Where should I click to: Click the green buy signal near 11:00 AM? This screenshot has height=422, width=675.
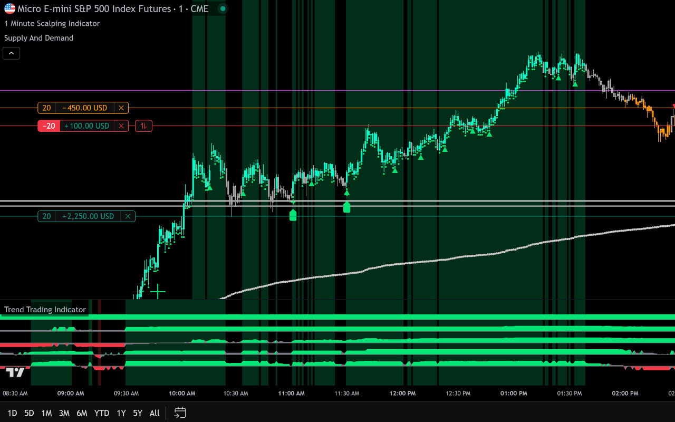click(293, 215)
